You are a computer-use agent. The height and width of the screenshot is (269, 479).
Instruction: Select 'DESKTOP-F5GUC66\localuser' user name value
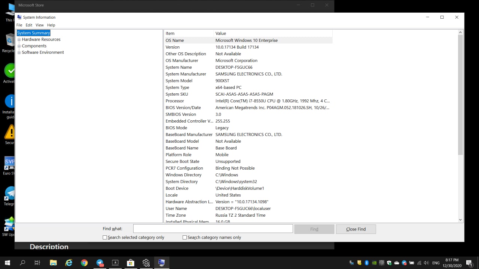pos(243,208)
